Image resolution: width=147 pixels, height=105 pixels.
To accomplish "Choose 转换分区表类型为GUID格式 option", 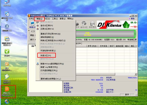I will click(x=56, y=41).
